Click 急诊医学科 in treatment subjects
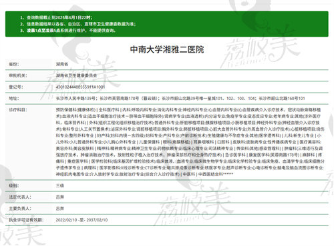This screenshot has width=334, height=246. [x=235, y=155]
